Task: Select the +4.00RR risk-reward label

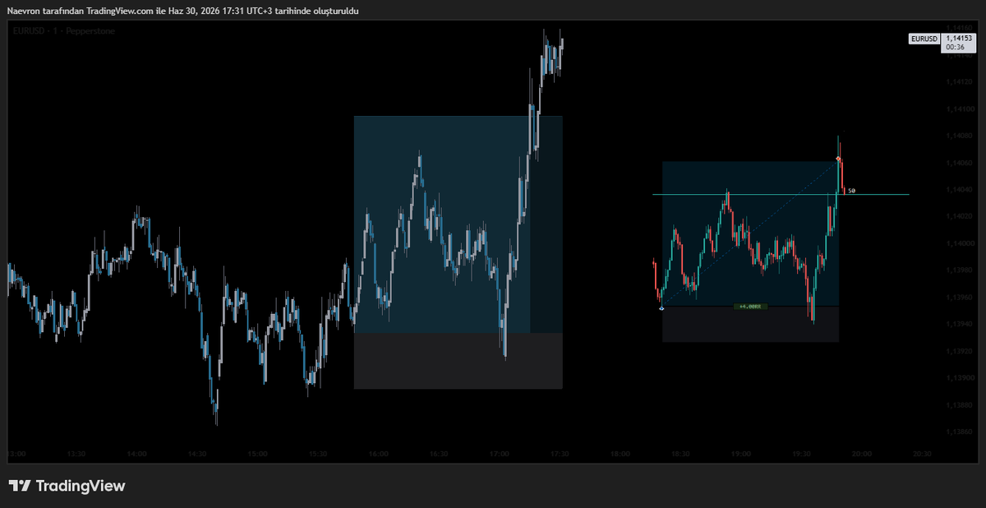Action: 750,307
